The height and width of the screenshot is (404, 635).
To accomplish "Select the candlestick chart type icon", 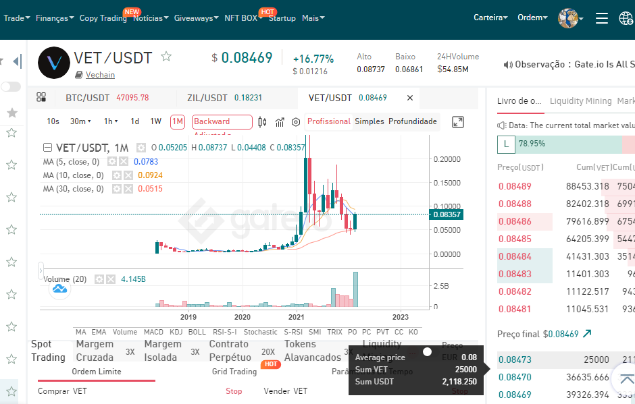I will (262, 121).
